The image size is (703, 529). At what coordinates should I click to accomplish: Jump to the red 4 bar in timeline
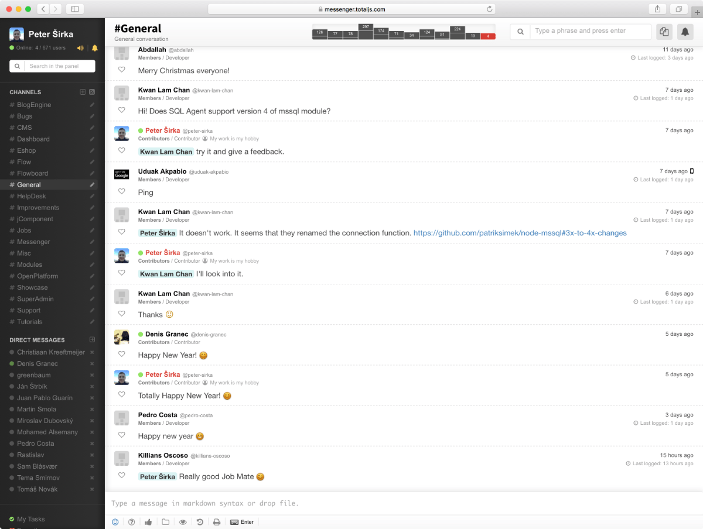click(488, 36)
